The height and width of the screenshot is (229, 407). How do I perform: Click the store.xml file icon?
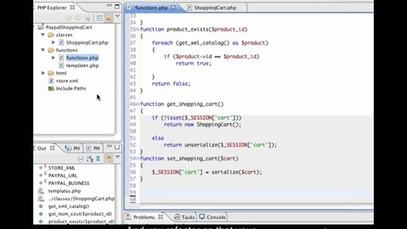point(51,81)
